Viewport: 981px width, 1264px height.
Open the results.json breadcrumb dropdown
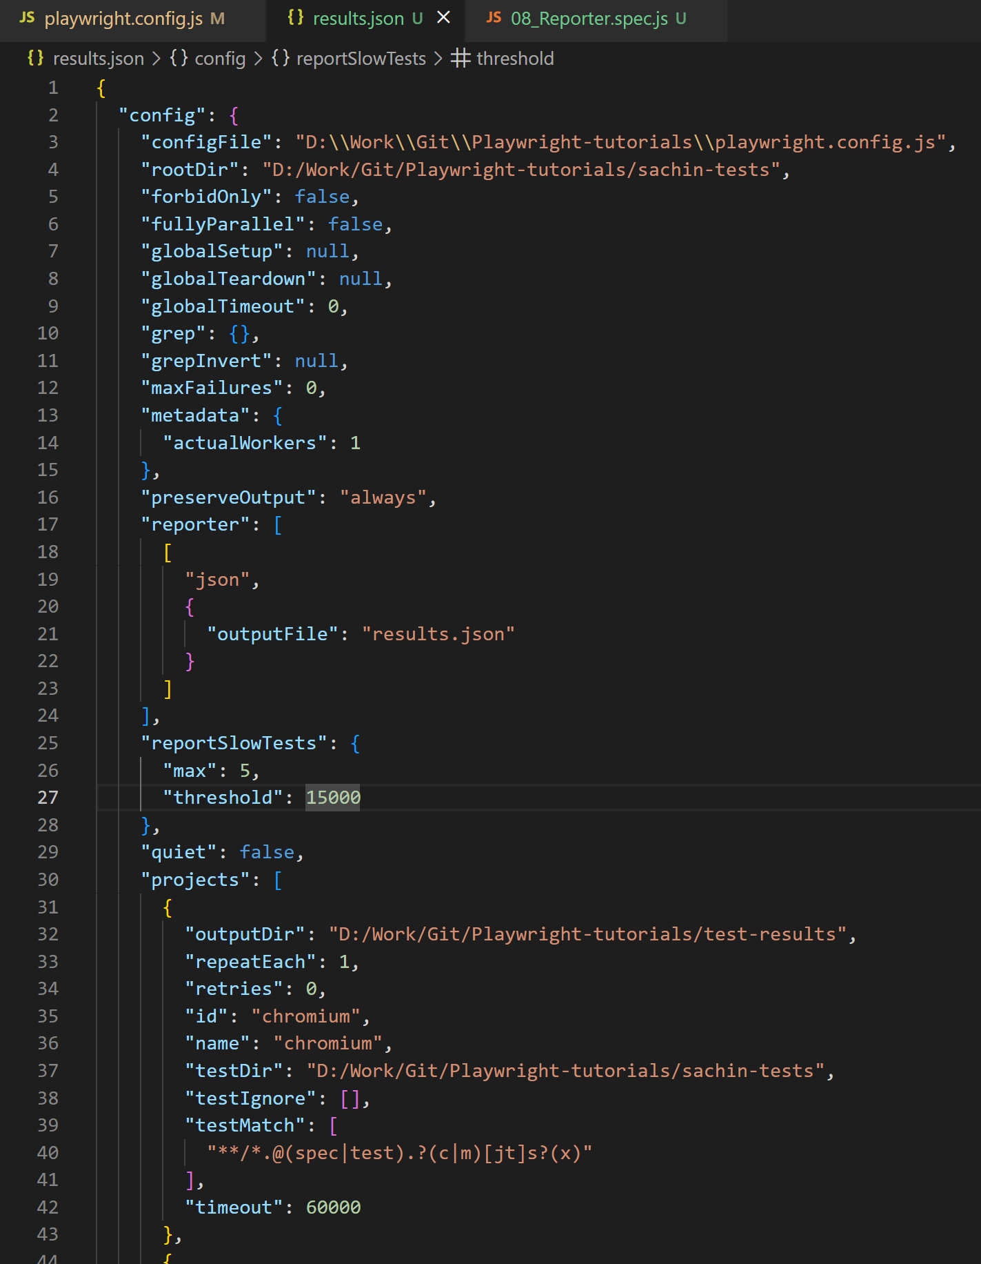98,59
